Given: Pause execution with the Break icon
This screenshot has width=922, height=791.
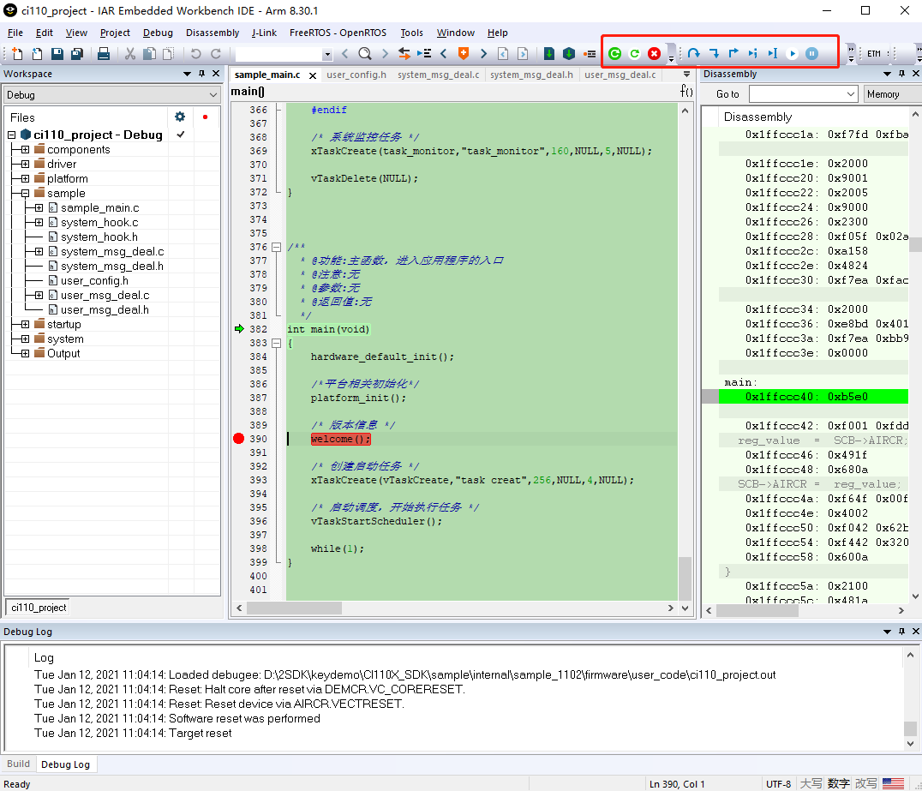Looking at the screenshot, I should tap(812, 54).
